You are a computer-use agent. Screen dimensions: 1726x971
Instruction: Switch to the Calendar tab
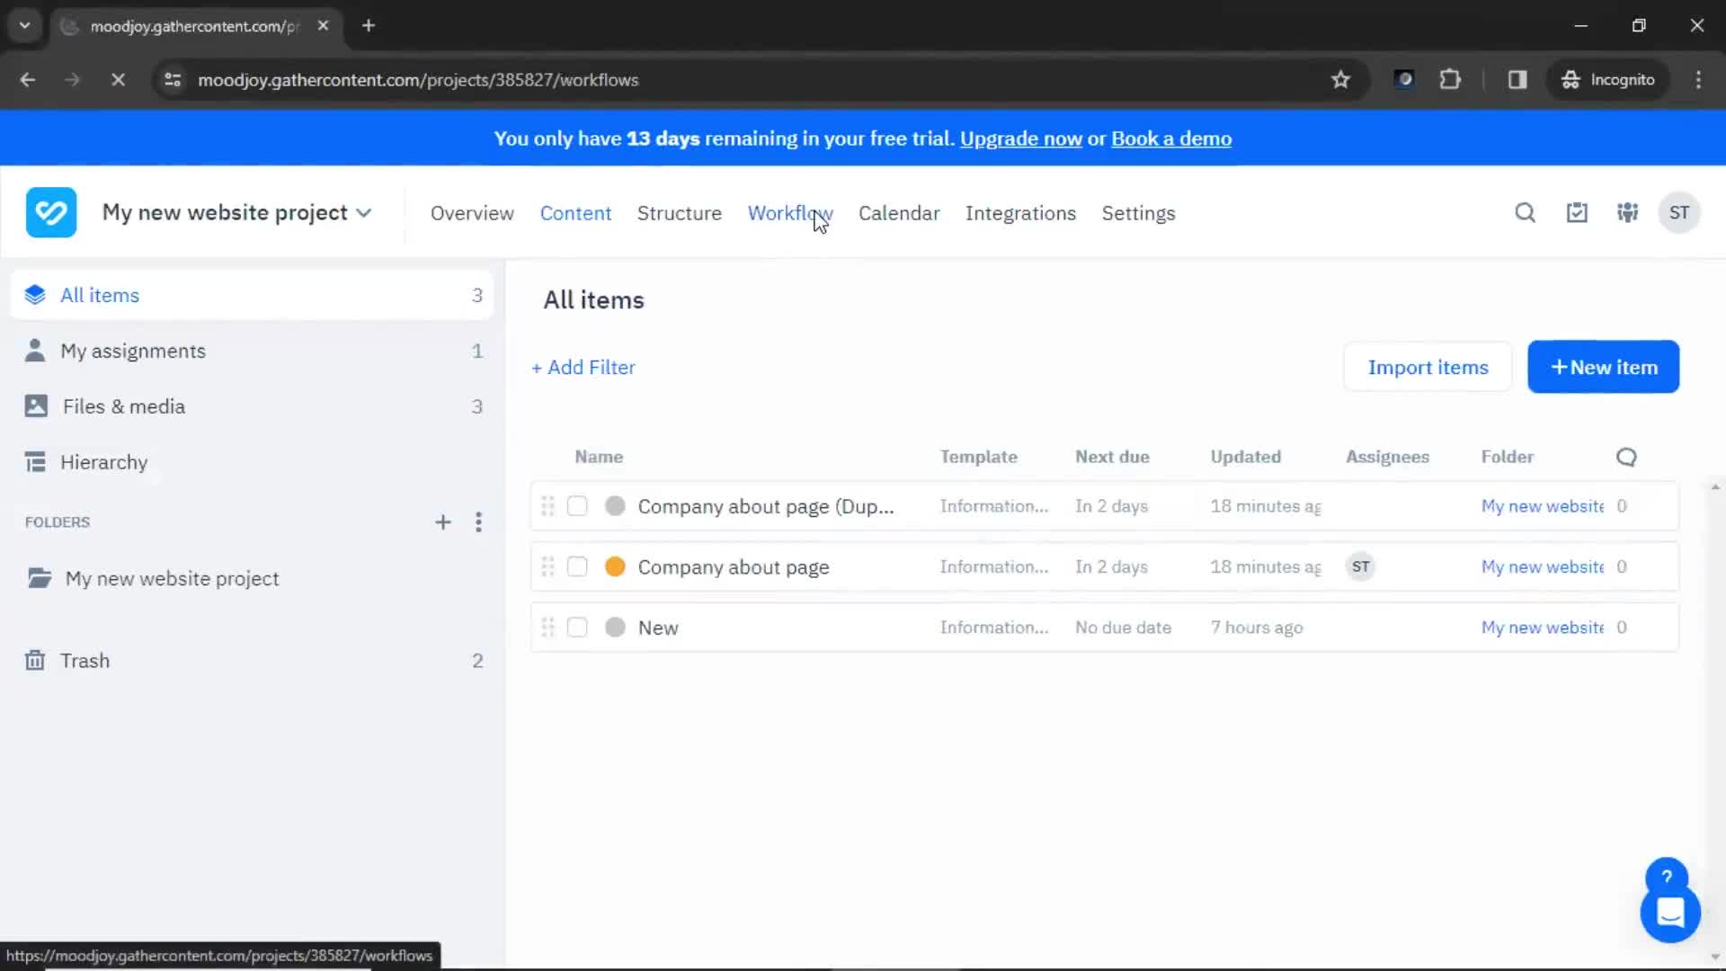tap(899, 212)
